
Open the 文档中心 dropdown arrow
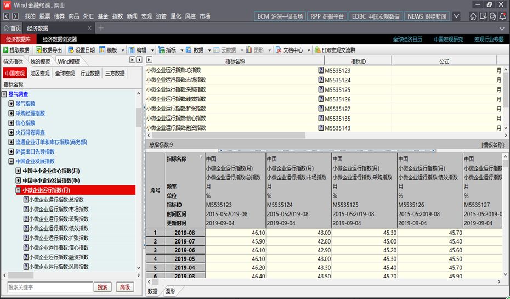309,50
